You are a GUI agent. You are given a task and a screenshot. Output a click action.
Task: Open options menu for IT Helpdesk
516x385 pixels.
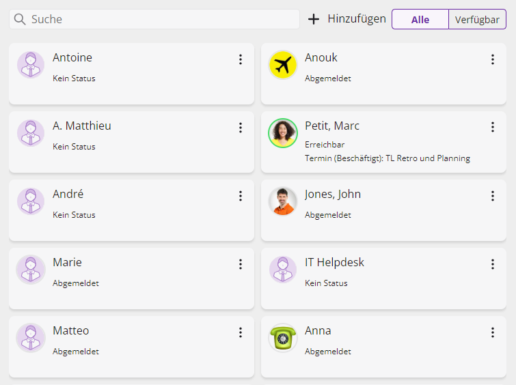[493, 264]
